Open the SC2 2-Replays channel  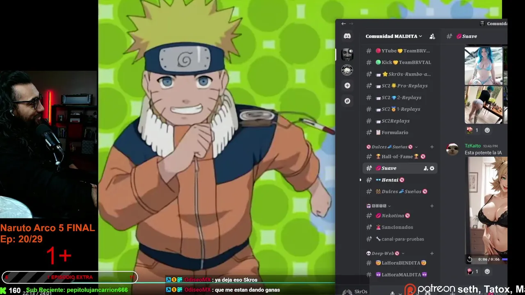click(400, 98)
